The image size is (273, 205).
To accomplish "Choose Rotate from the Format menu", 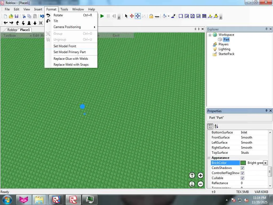I will tap(71, 15).
